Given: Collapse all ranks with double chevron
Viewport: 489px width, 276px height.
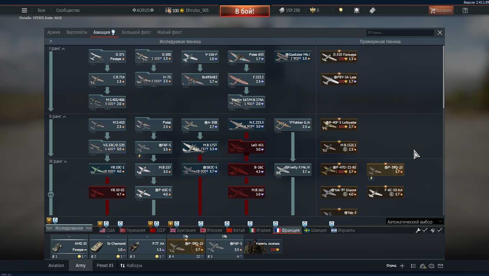Looking at the screenshot, I should 51,41.
